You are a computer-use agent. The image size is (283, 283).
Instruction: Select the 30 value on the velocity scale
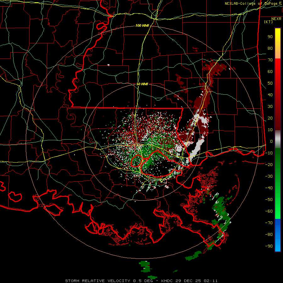click(x=270, y=107)
